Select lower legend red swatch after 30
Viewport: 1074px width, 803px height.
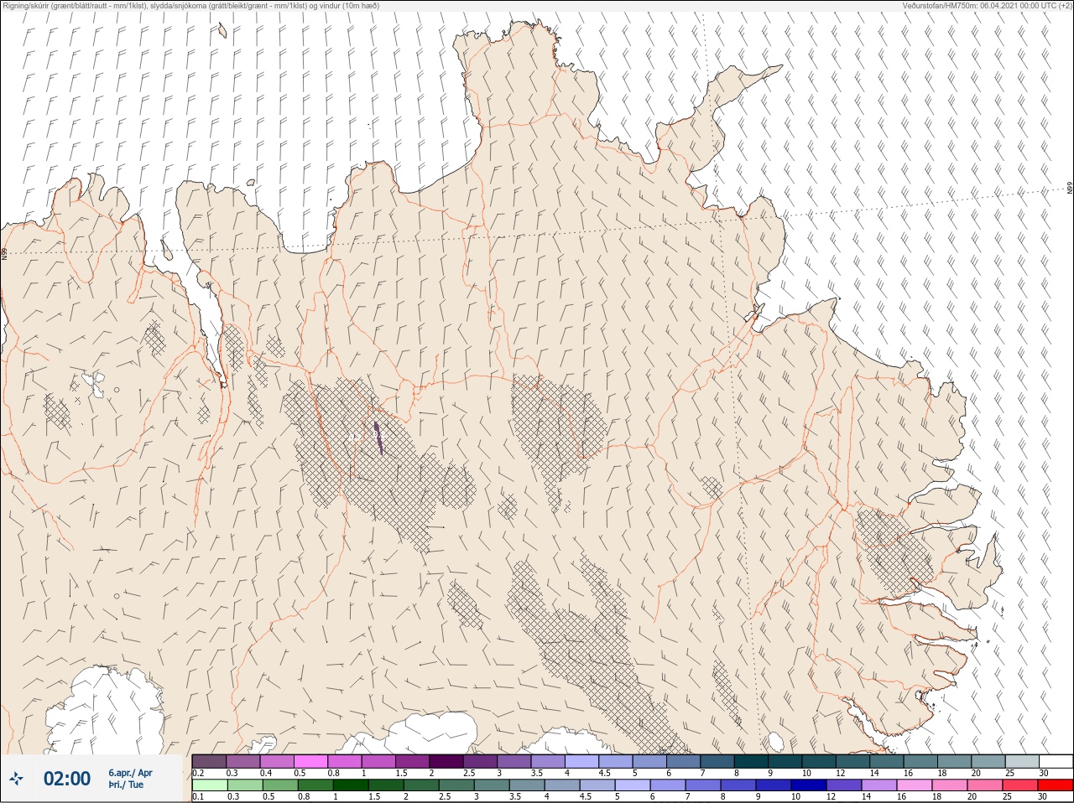tap(1056, 785)
